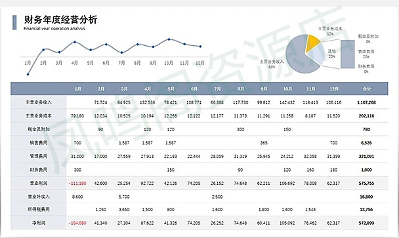Click the 其他 20% pie slice
399x238 pixels.
click(x=316, y=53)
